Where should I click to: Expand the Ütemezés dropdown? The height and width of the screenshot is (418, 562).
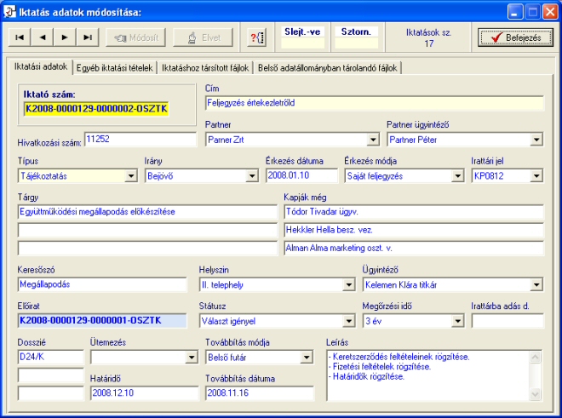[192, 358]
